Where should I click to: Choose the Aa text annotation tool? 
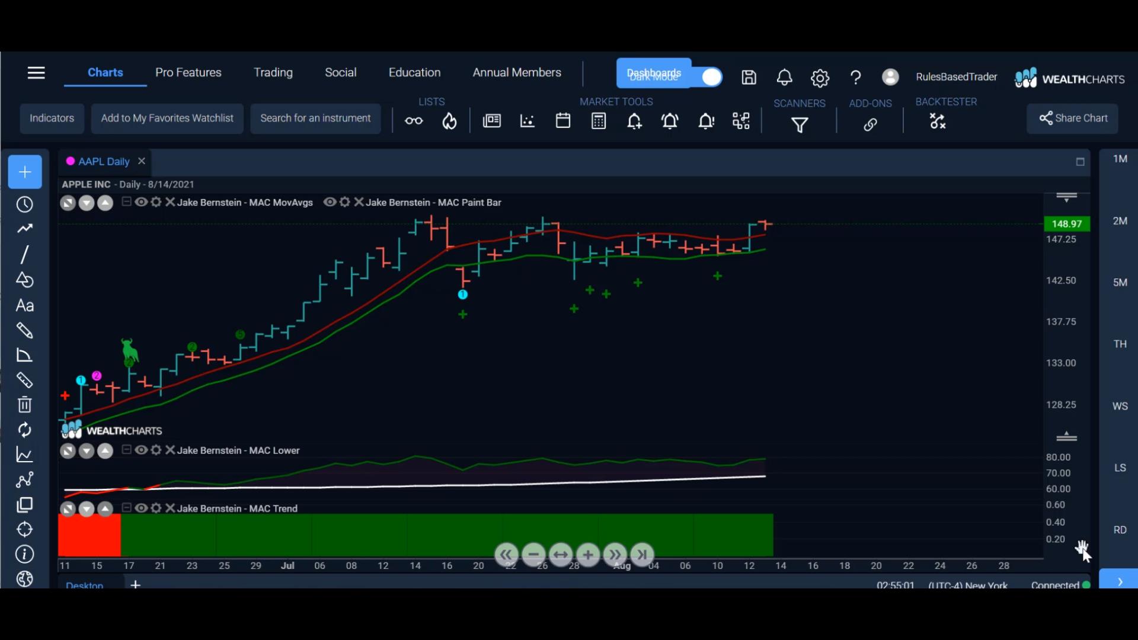[x=24, y=306]
